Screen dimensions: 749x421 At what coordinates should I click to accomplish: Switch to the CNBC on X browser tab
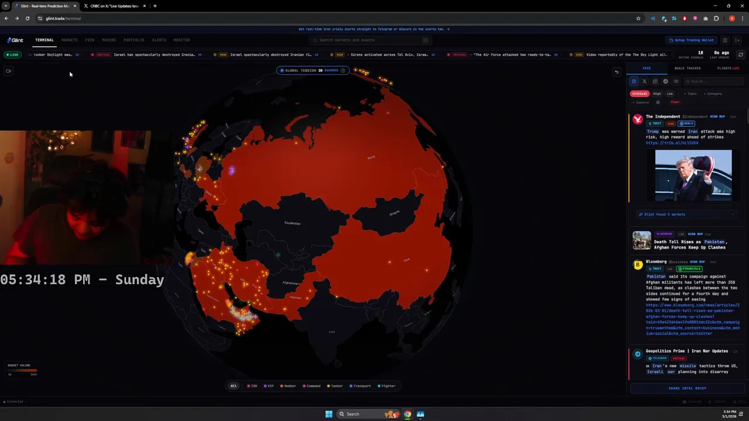[114, 6]
